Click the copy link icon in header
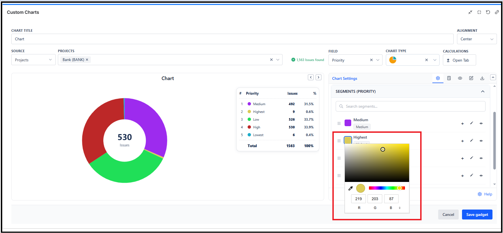The image size is (503, 233). pos(497,12)
